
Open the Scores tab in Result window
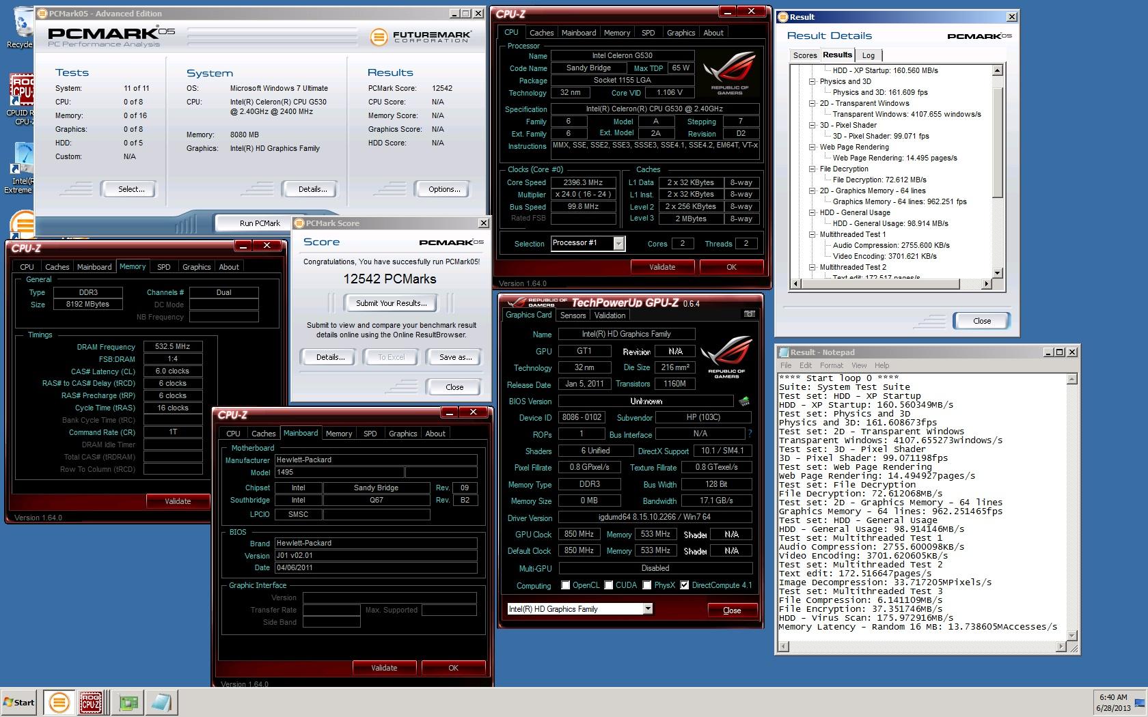pos(804,55)
